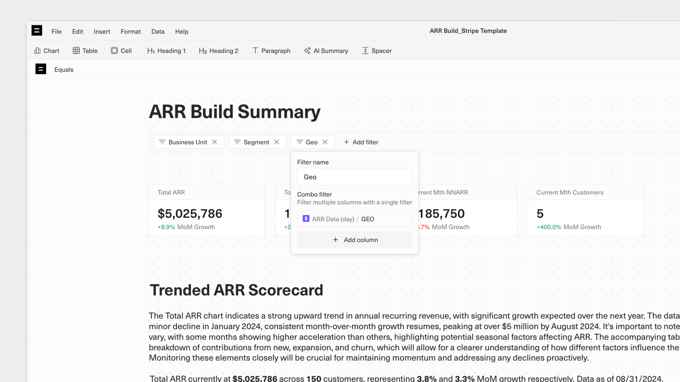Insert a Cell element
This screenshot has height=382, width=680.
coord(121,51)
